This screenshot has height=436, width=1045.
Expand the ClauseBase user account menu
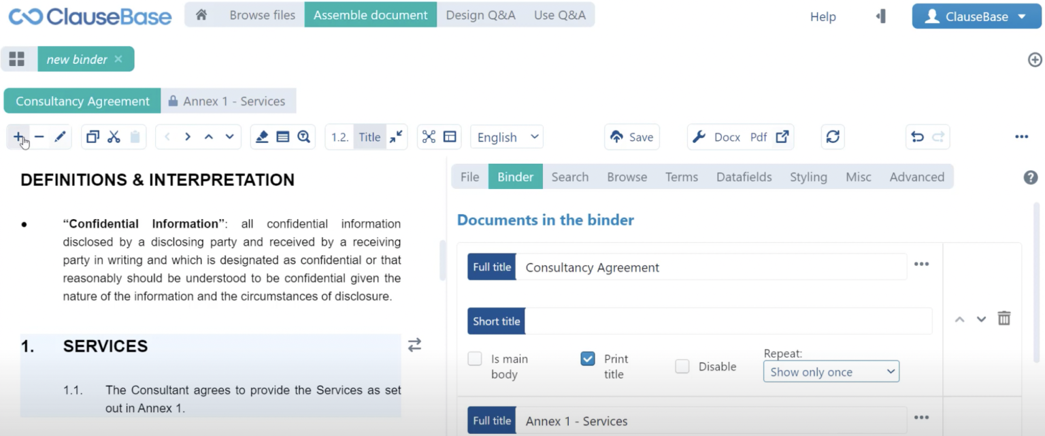pyautogui.click(x=976, y=16)
